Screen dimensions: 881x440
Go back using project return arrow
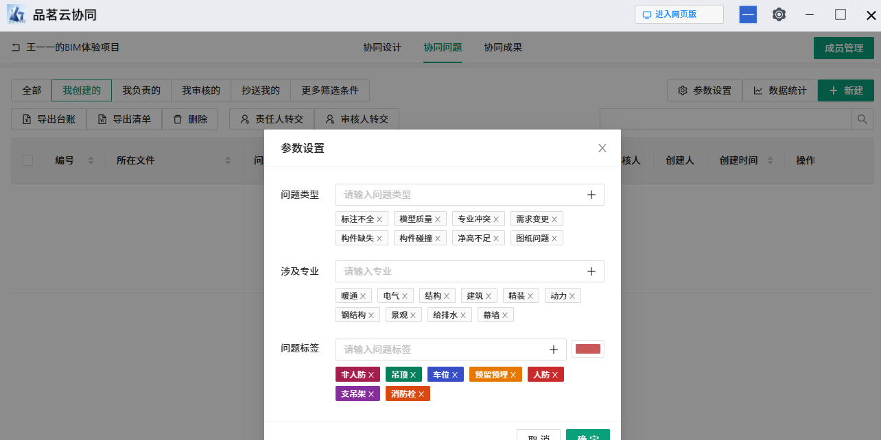click(x=16, y=48)
